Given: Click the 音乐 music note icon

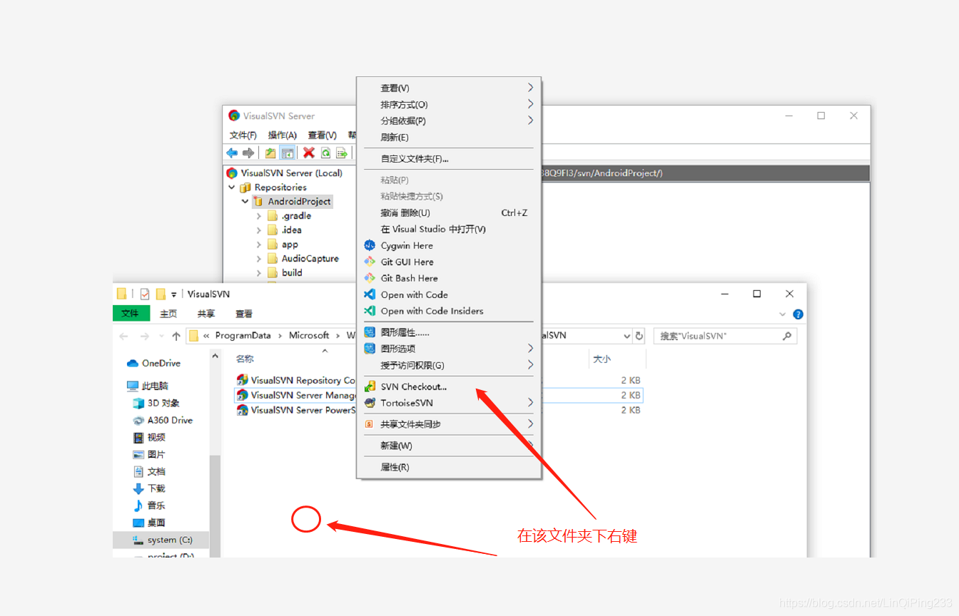Looking at the screenshot, I should pyautogui.click(x=138, y=505).
